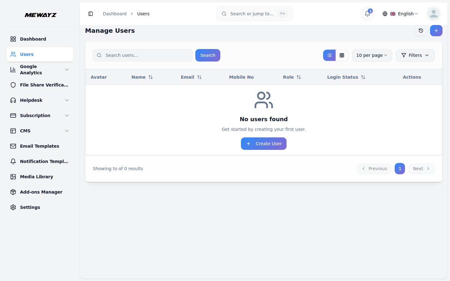The height and width of the screenshot is (281, 450).
Task: Open the globe language icon in header
Action: pyautogui.click(x=385, y=14)
